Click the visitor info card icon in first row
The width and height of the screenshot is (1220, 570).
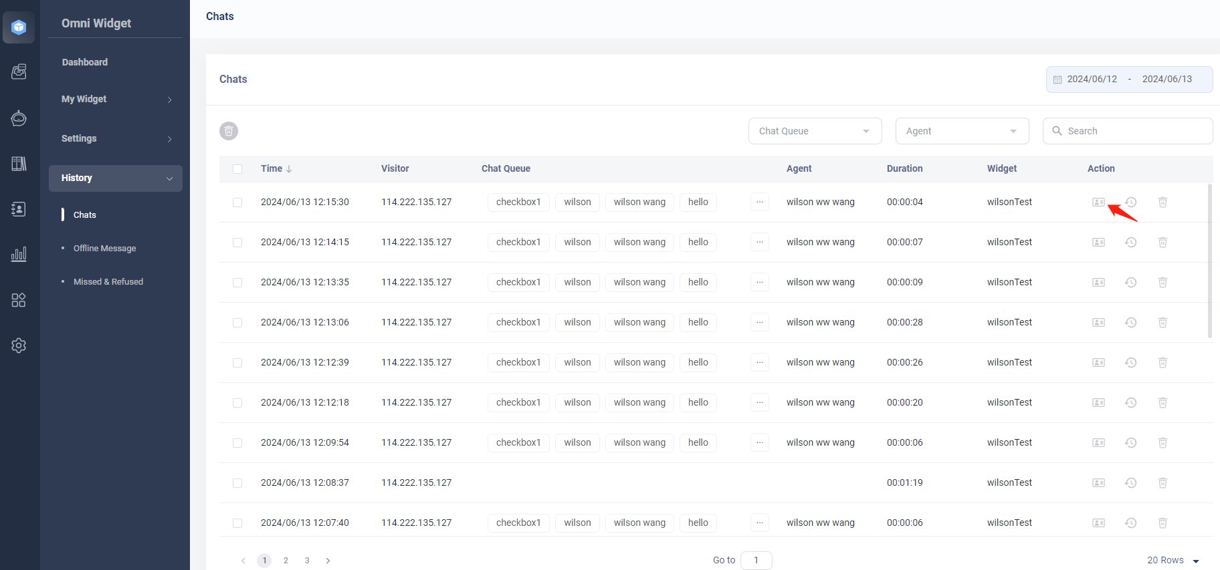coord(1098,202)
